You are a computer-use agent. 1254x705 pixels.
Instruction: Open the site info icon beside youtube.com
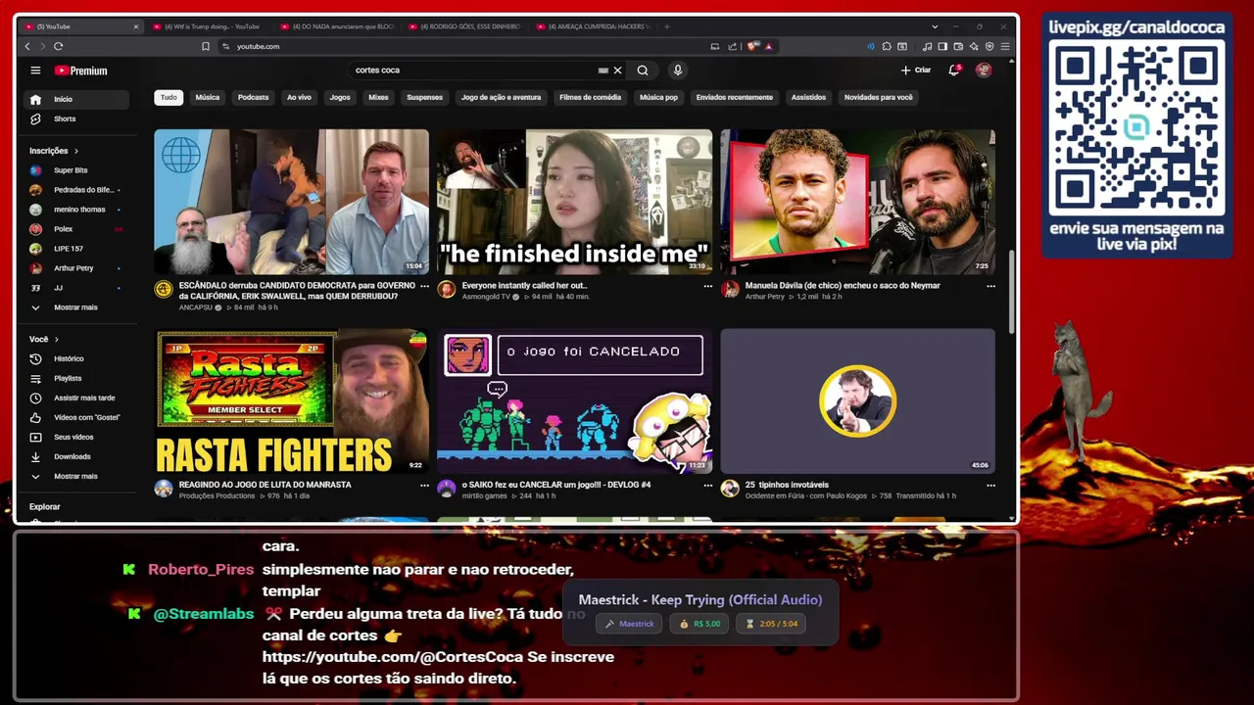coord(225,46)
